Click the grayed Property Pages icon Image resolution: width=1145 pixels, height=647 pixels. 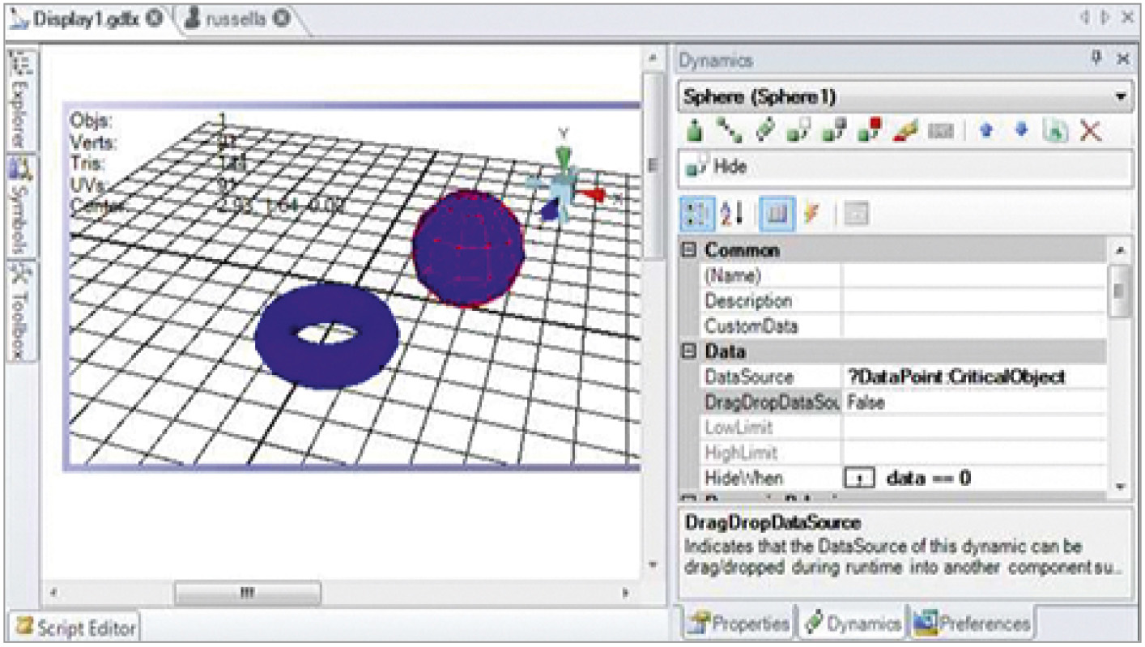pos(857,214)
